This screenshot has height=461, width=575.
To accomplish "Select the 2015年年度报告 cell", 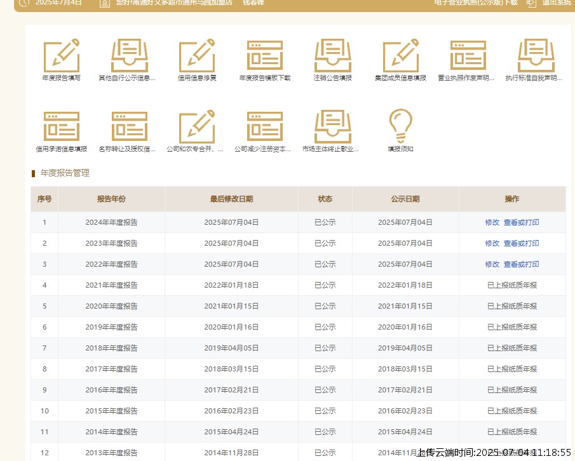I will point(111,411).
